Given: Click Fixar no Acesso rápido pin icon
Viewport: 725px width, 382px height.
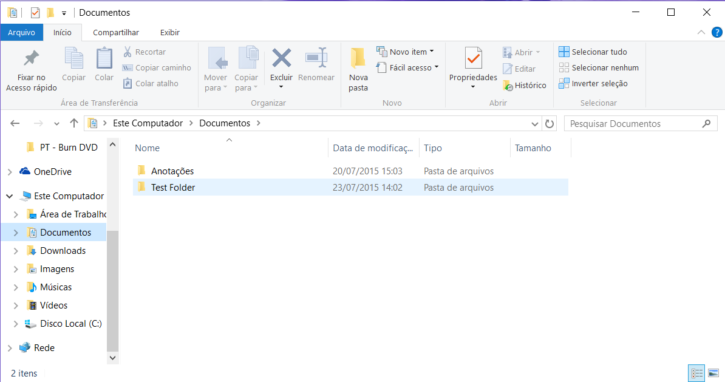Looking at the screenshot, I should point(31,58).
